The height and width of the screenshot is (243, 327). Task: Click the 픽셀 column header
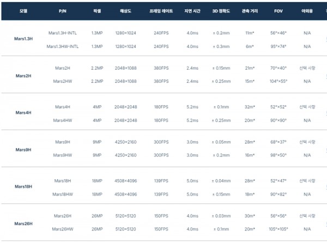tap(97, 11)
